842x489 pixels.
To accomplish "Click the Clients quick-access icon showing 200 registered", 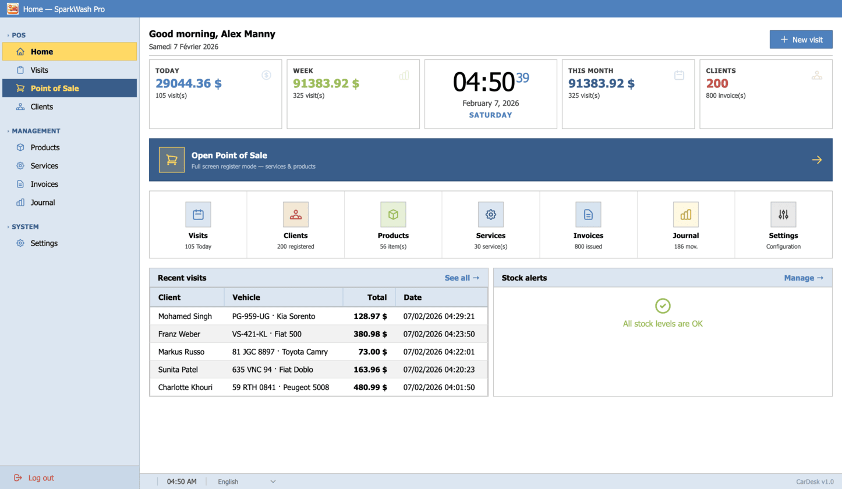I will coord(295,214).
